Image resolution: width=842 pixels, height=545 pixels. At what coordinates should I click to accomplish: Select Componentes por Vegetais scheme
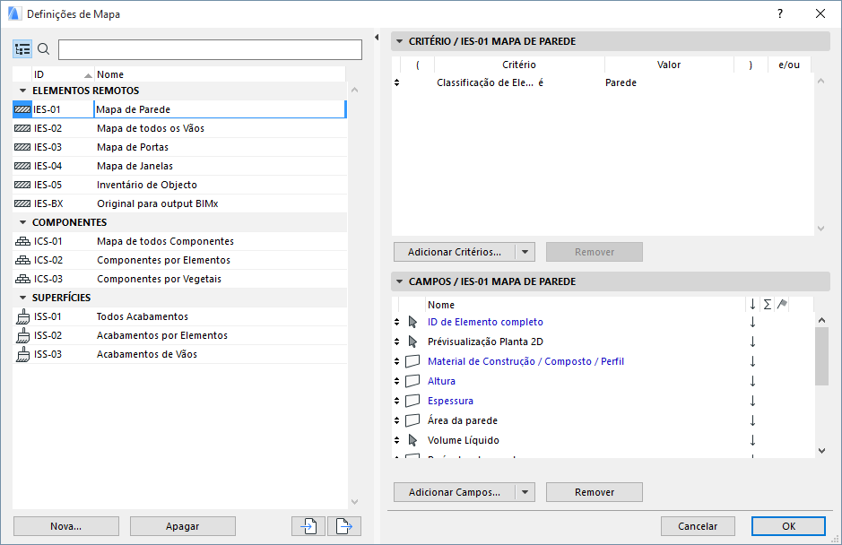pos(159,279)
